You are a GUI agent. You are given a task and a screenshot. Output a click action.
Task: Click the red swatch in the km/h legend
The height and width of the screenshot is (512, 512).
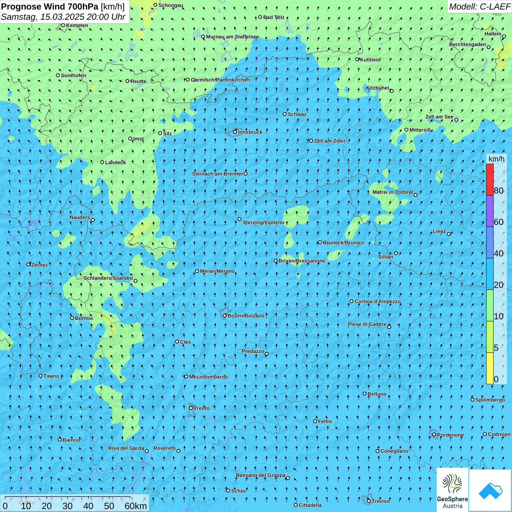click(x=490, y=180)
